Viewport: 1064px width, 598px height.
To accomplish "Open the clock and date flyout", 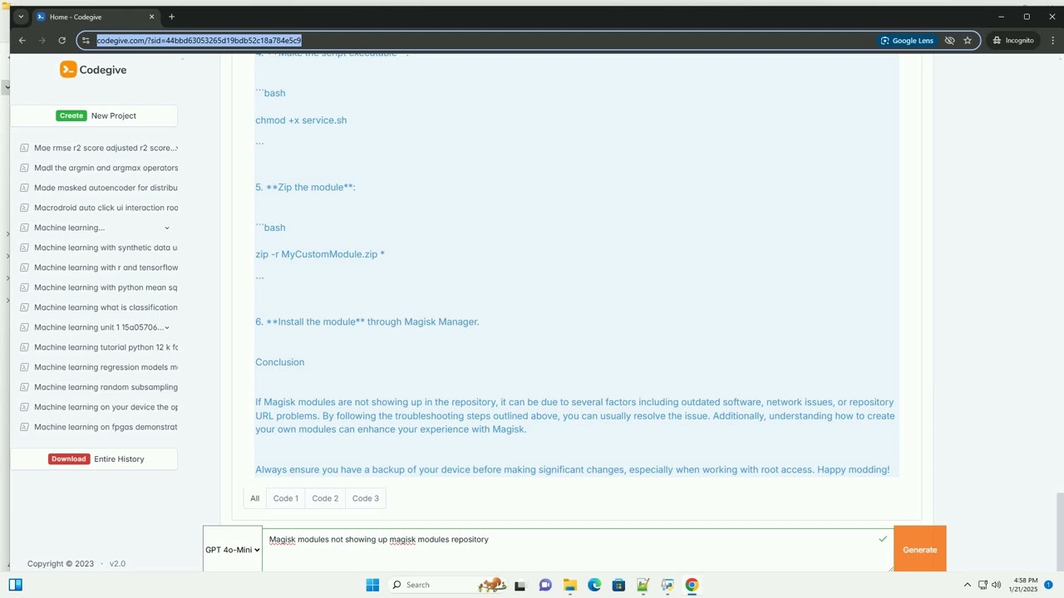I will click(1023, 585).
